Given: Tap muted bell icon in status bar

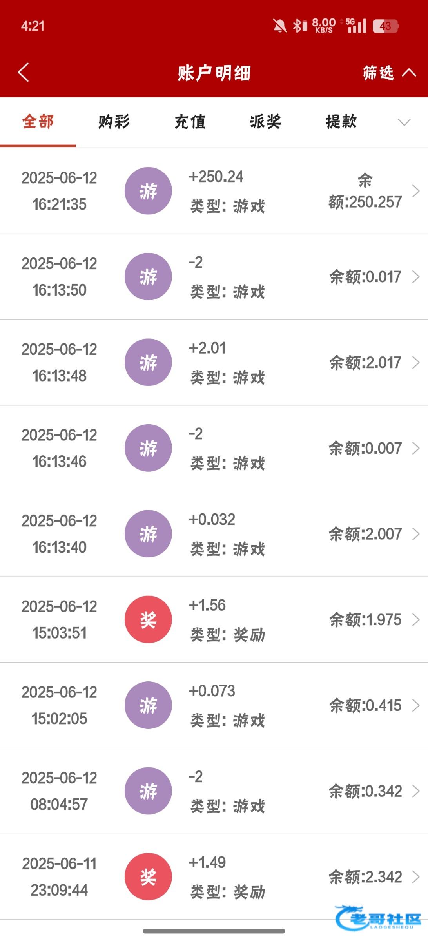Looking at the screenshot, I should click(279, 26).
